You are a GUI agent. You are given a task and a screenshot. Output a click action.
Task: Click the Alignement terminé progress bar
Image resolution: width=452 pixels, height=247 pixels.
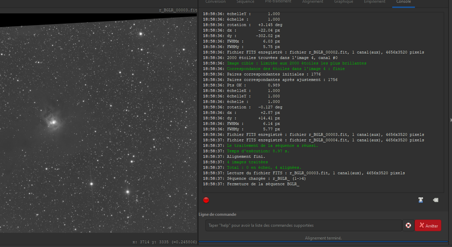(323, 238)
